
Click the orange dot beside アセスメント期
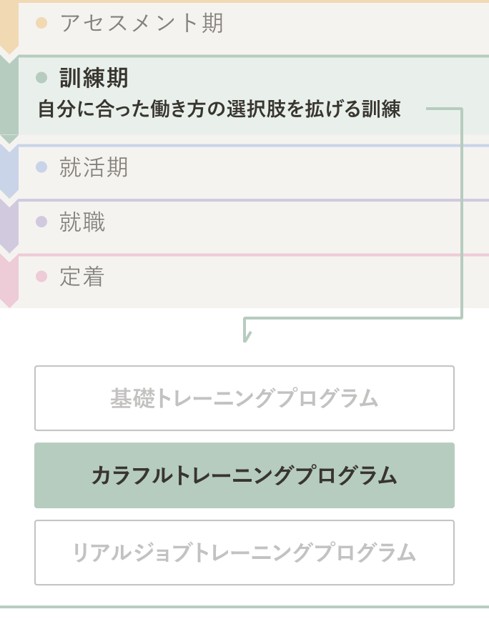pyautogui.click(x=41, y=23)
